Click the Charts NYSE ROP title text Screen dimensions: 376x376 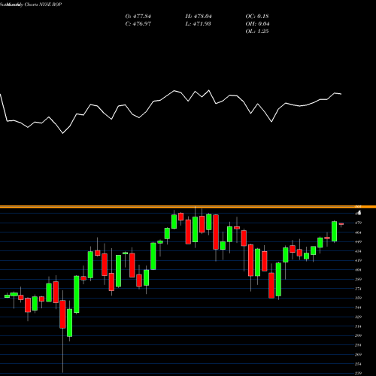pyautogui.click(x=43, y=5)
